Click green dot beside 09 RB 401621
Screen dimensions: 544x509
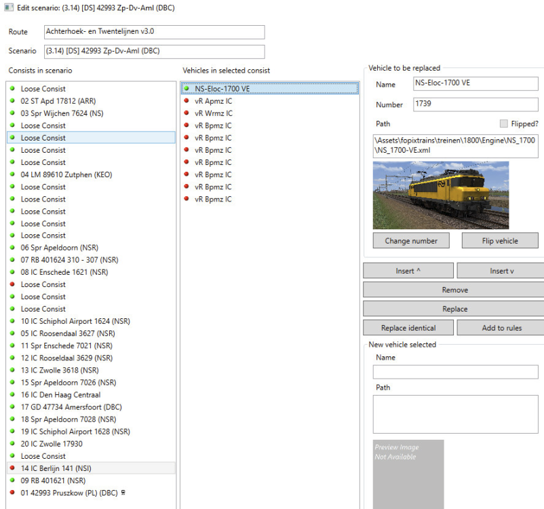[12, 480]
